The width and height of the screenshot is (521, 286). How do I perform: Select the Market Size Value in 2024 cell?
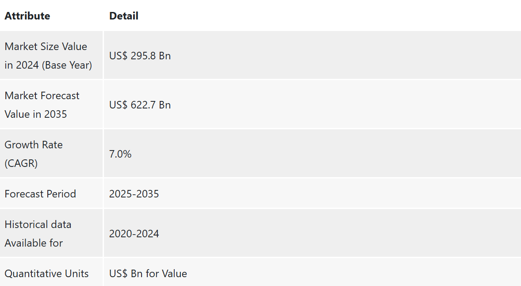click(x=51, y=55)
